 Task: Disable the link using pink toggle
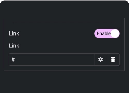point(107,33)
